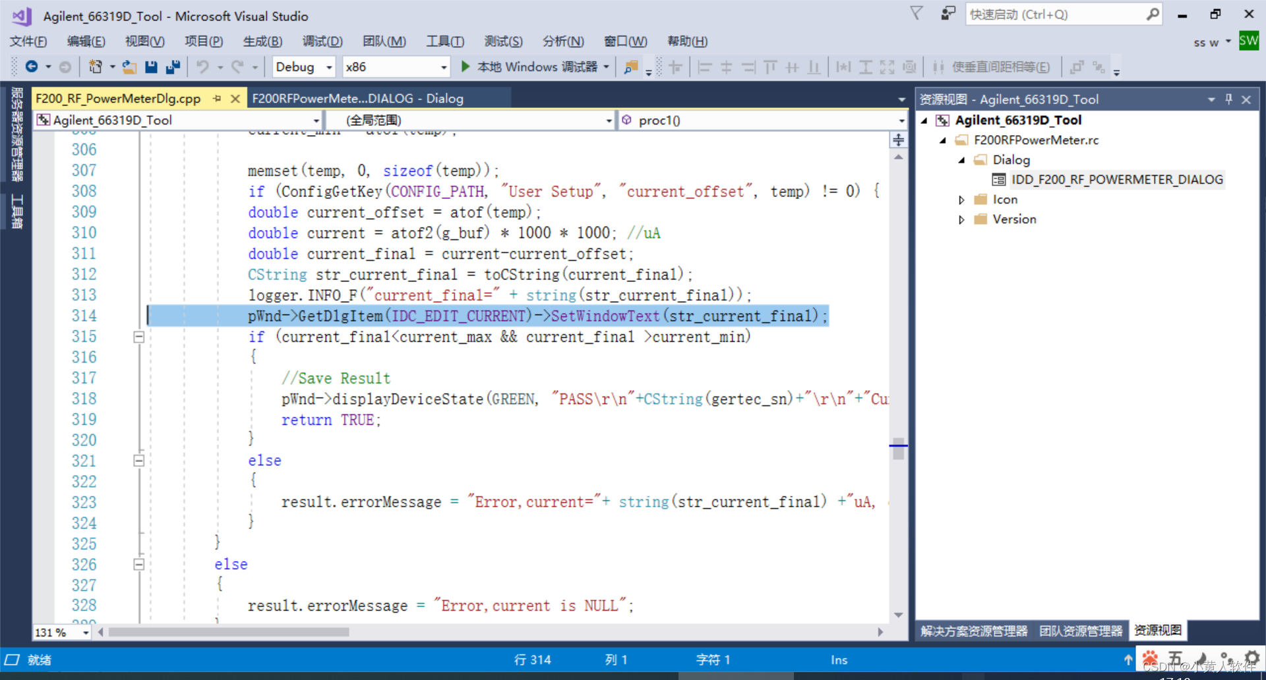Click the Make Same Size icon

click(x=888, y=67)
